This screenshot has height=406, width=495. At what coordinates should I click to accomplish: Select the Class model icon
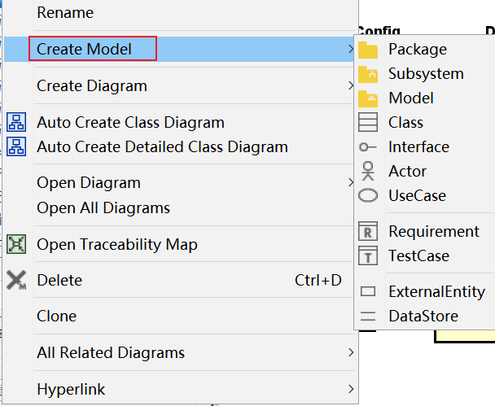tap(368, 123)
